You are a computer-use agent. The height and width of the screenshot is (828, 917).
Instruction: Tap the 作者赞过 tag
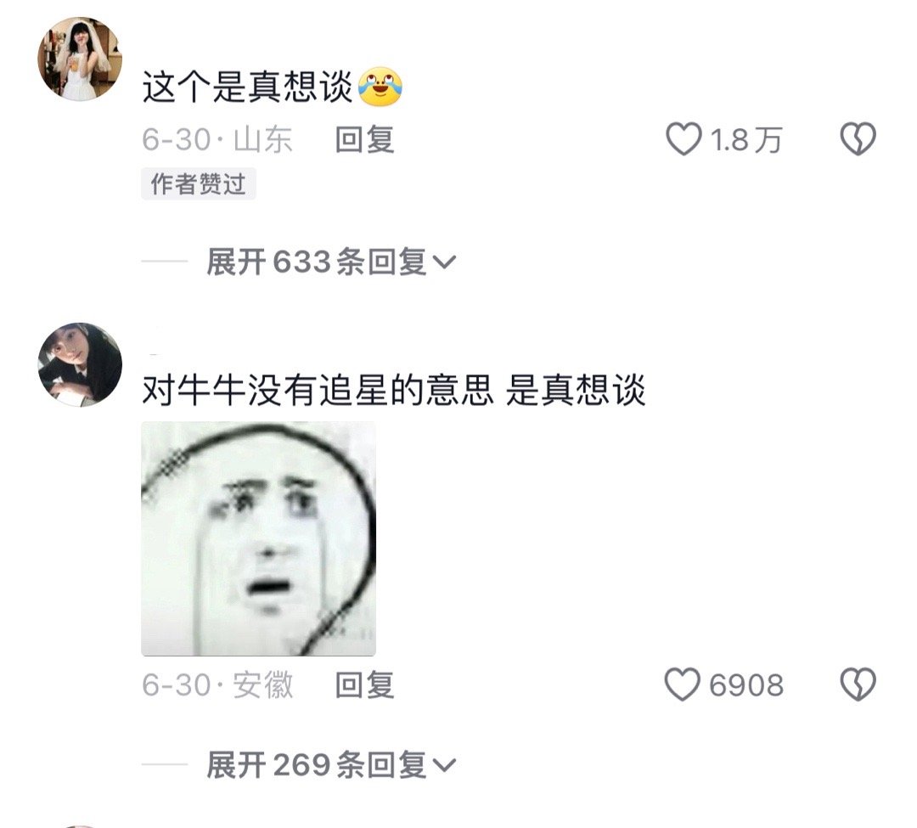[198, 184]
